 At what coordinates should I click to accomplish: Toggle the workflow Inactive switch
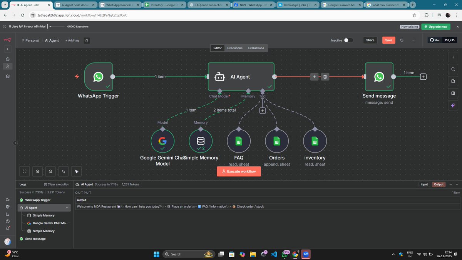pos(348,40)
